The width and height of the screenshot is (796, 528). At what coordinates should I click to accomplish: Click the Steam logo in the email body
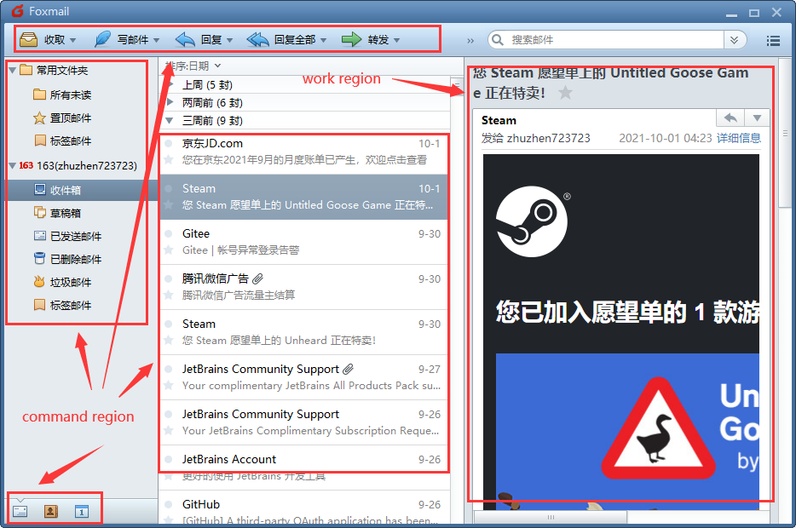[x=532, y=221]
